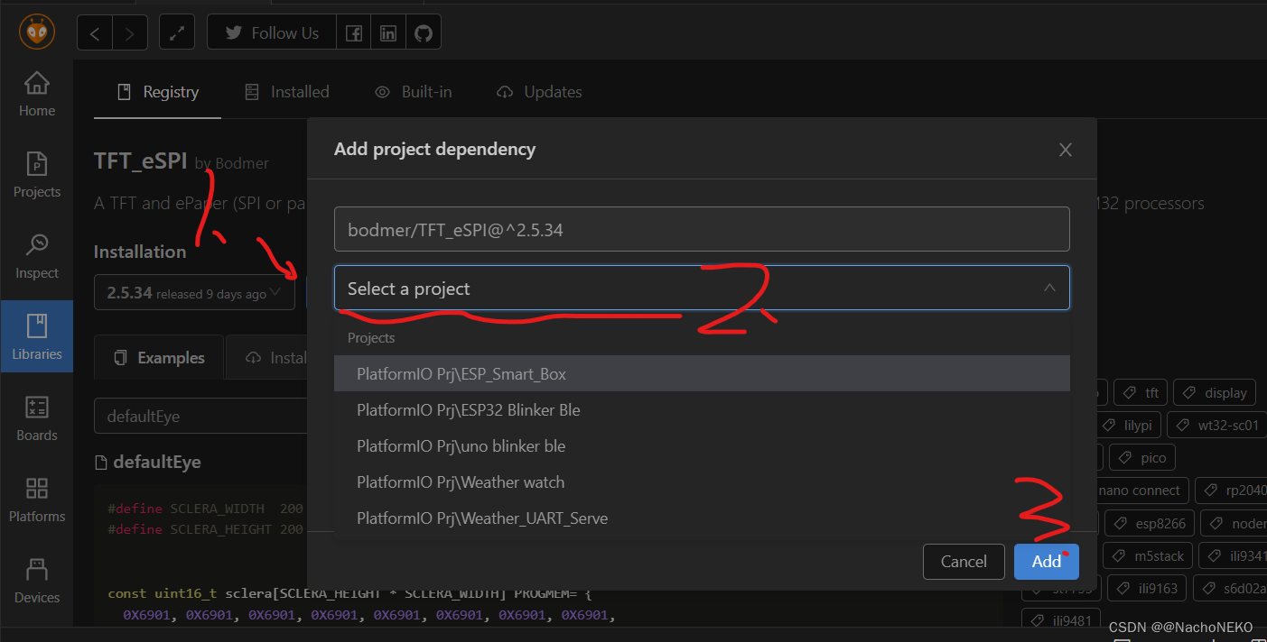Open Inspect in the sidebar
The width and height of the screenshot is (1267, 642).
[37, 256]
